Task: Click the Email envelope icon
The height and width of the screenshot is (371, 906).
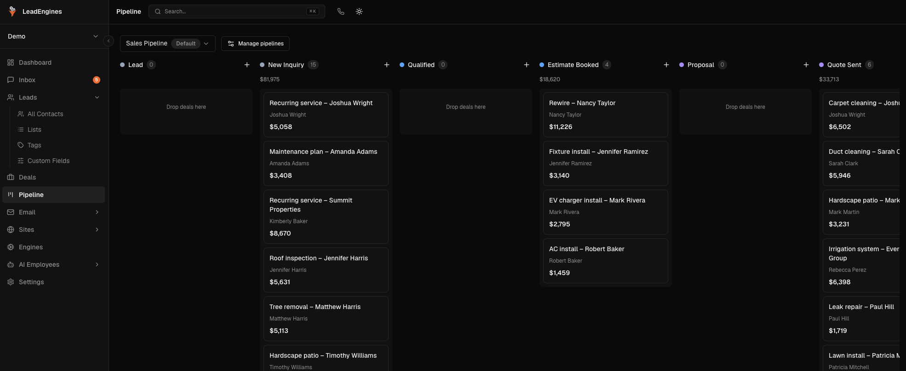Action: (x=11, y=212)
